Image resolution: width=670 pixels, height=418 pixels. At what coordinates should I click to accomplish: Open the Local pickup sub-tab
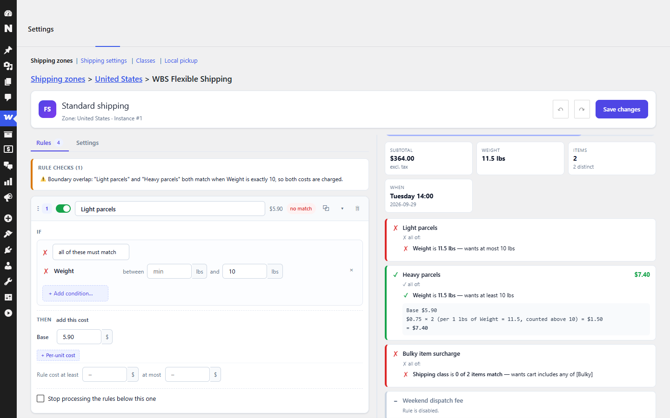(x=181, y=61)
